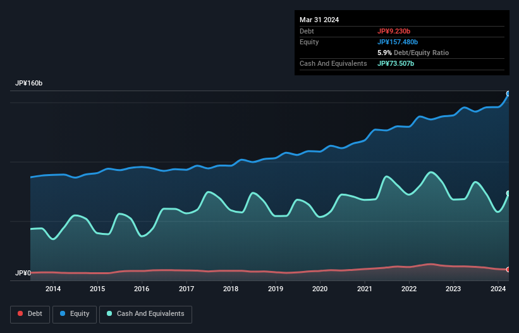Viewport: 519px width, 333px height.
Task: Click the 2023 x-axis label
Action: coord(453,289)
